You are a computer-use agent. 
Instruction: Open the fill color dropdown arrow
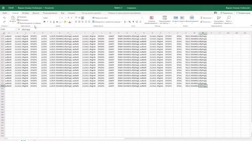tap(67, 22)
